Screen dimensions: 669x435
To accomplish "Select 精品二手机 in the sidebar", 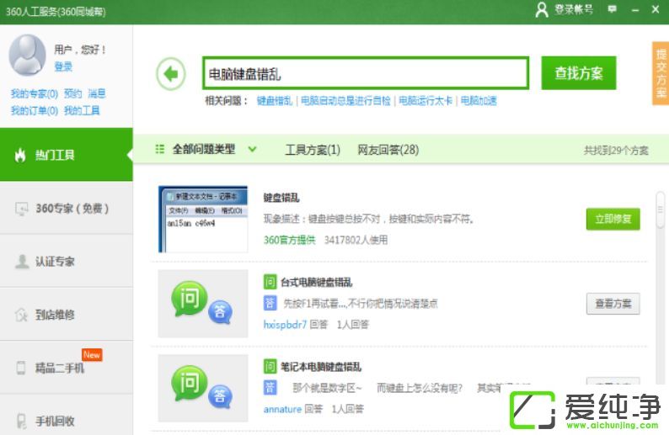I will (x=66, y=368).
